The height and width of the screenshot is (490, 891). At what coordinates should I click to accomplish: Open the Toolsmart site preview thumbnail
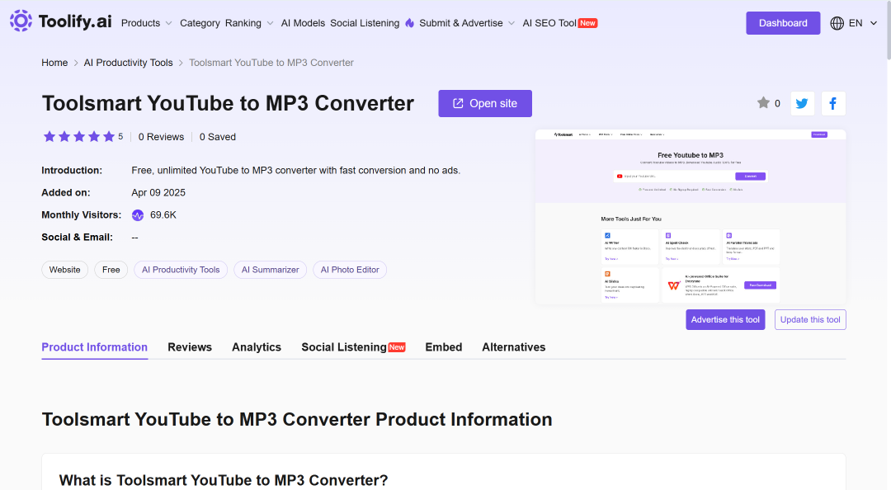[691, 217]
